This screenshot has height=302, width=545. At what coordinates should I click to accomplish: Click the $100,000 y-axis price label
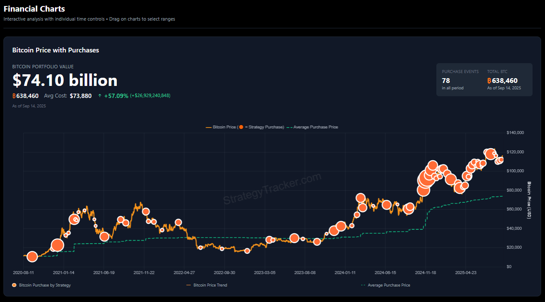tap(515, 171)
